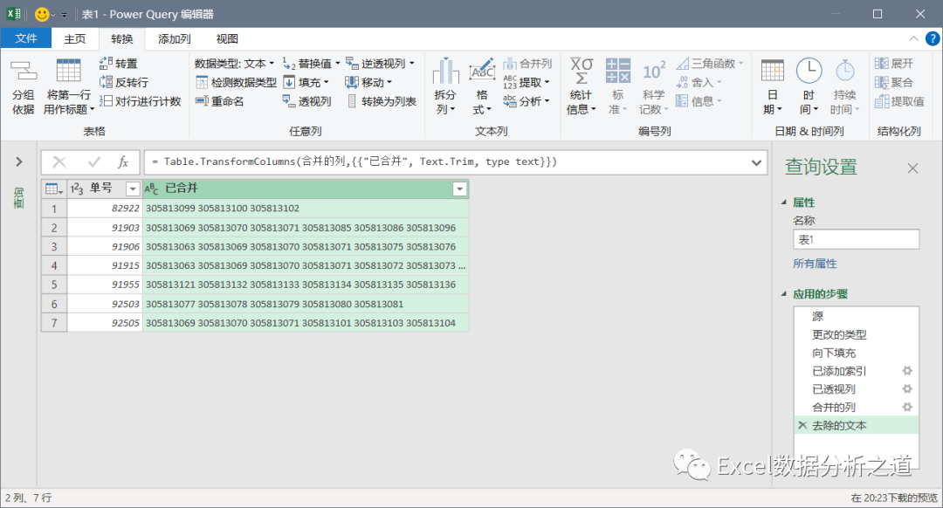
Task: Click 检测数据类型 (Detect Data Type)
Action: tap(237, 82)
